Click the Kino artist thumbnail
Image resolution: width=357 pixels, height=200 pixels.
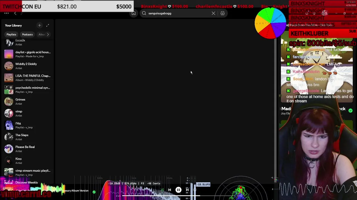point(9,161)
